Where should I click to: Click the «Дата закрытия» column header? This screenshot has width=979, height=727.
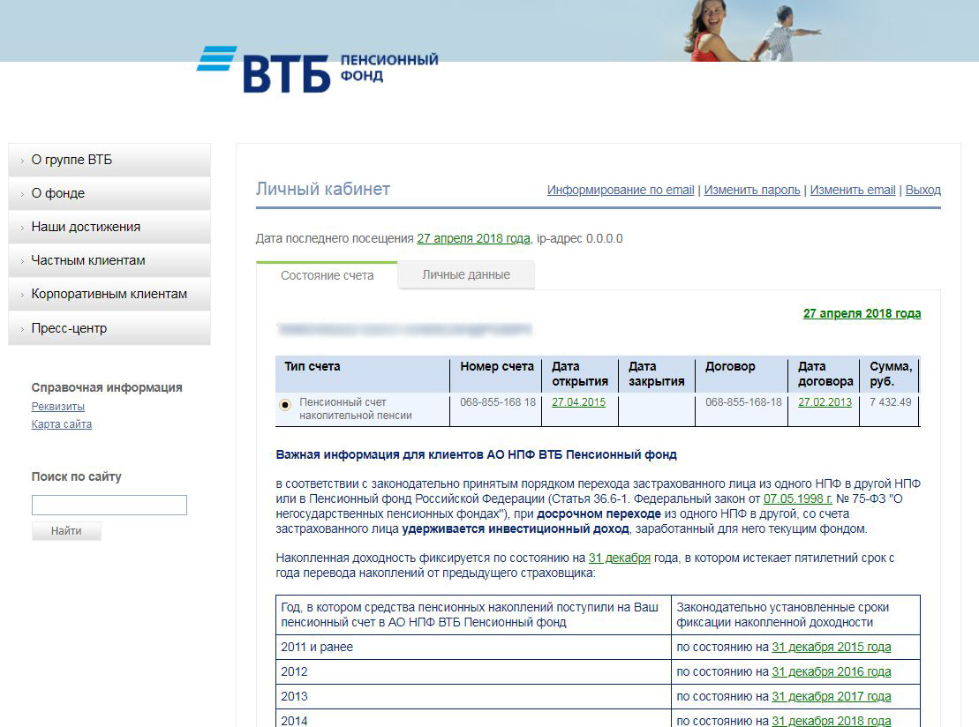(656, 374)
